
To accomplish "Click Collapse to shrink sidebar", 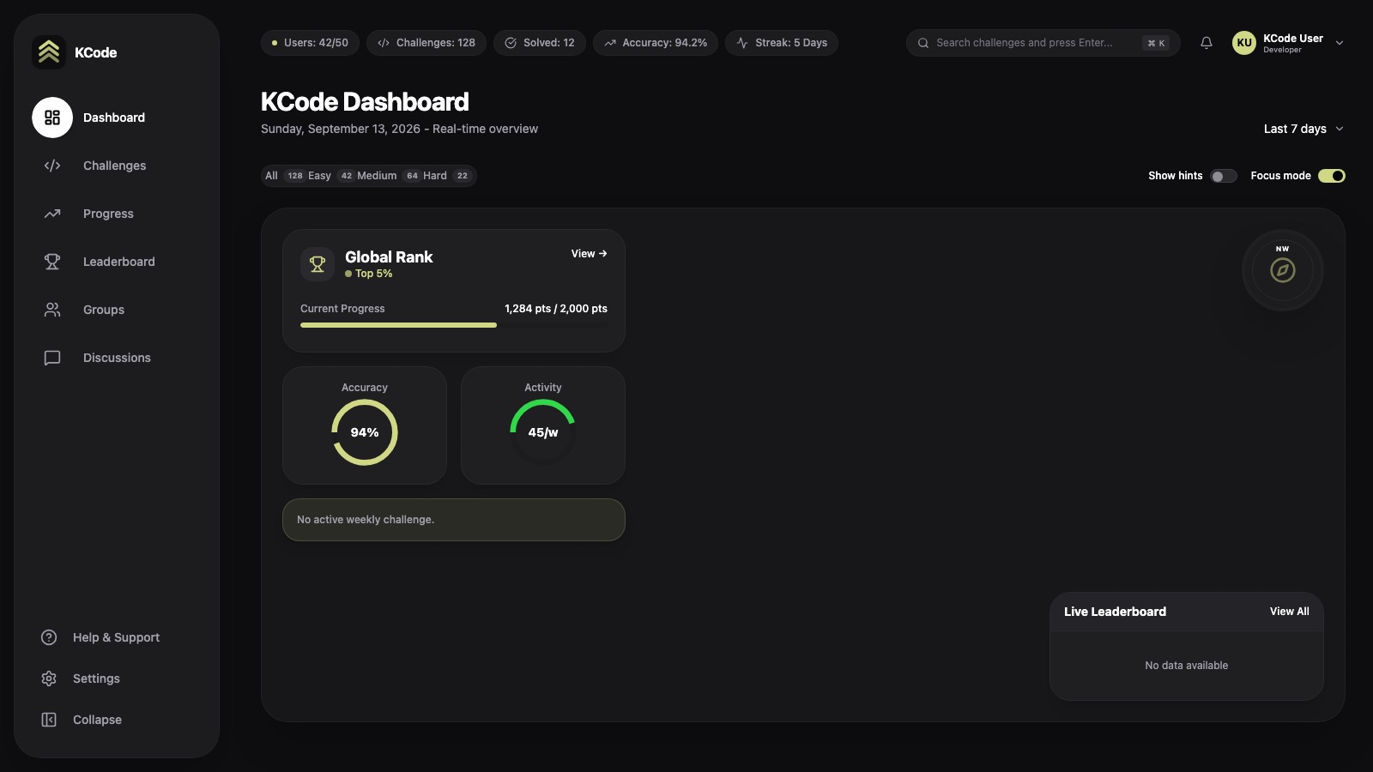I will (117, 720).
